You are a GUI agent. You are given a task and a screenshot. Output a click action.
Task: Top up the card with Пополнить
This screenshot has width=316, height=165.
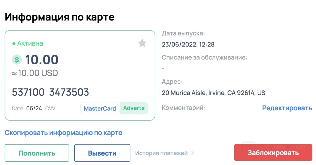[37, 153]
